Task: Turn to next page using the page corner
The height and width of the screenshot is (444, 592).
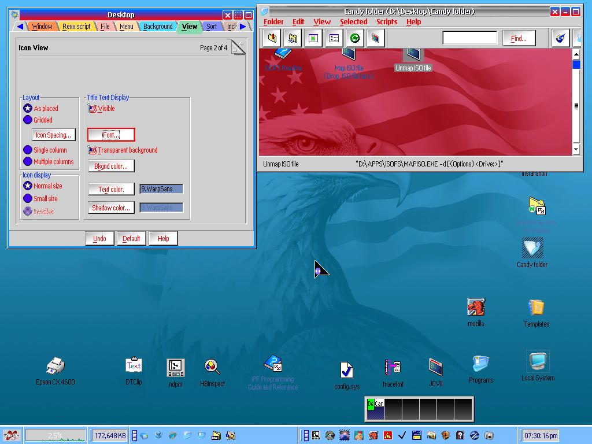Action: point(241,45)
